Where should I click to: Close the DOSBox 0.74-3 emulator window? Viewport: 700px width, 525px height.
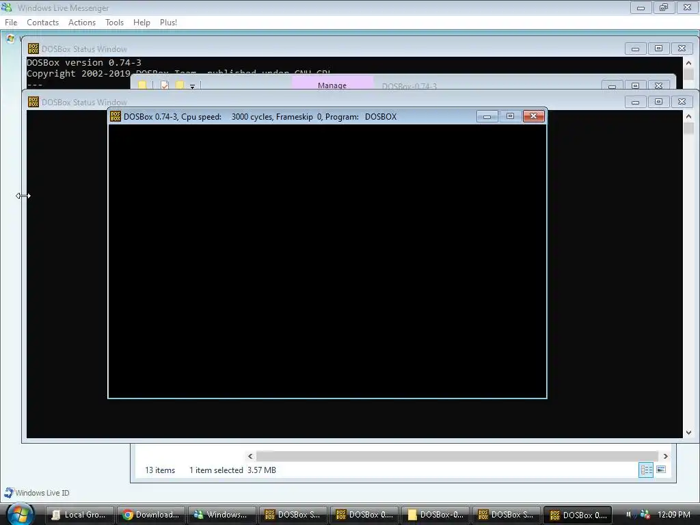533,116
